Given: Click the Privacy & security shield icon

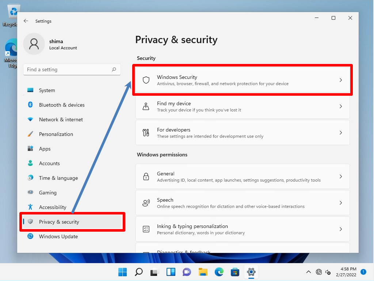Looking at the screenshot, I should [x=30, y=221].
